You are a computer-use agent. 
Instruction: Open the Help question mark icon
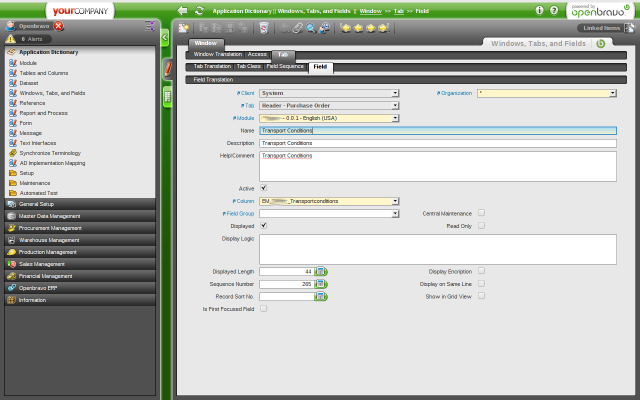pos(554,10)
